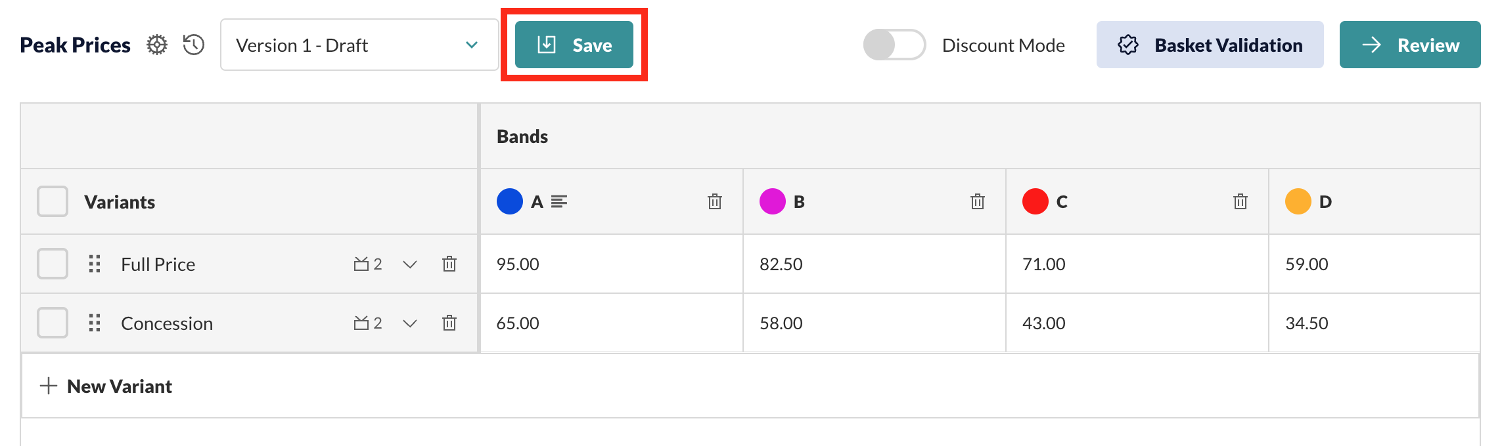Open band A notes icon

[x=559, y=201]
